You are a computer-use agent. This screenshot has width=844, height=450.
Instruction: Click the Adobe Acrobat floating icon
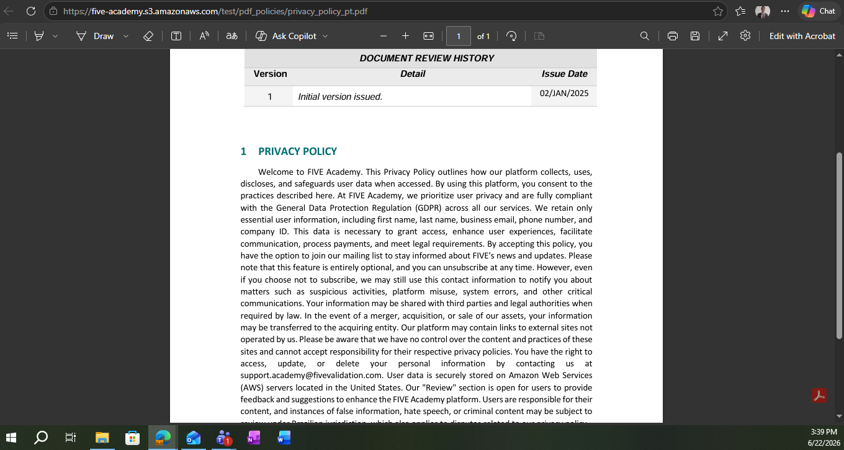[x=819, y=395]
